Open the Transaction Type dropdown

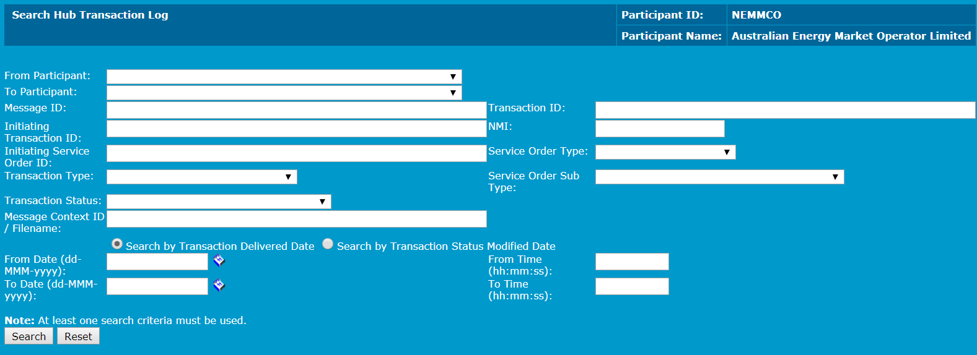201,177
